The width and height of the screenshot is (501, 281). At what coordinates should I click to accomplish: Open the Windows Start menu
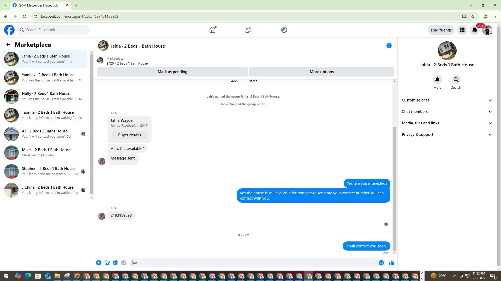point(6,276)
